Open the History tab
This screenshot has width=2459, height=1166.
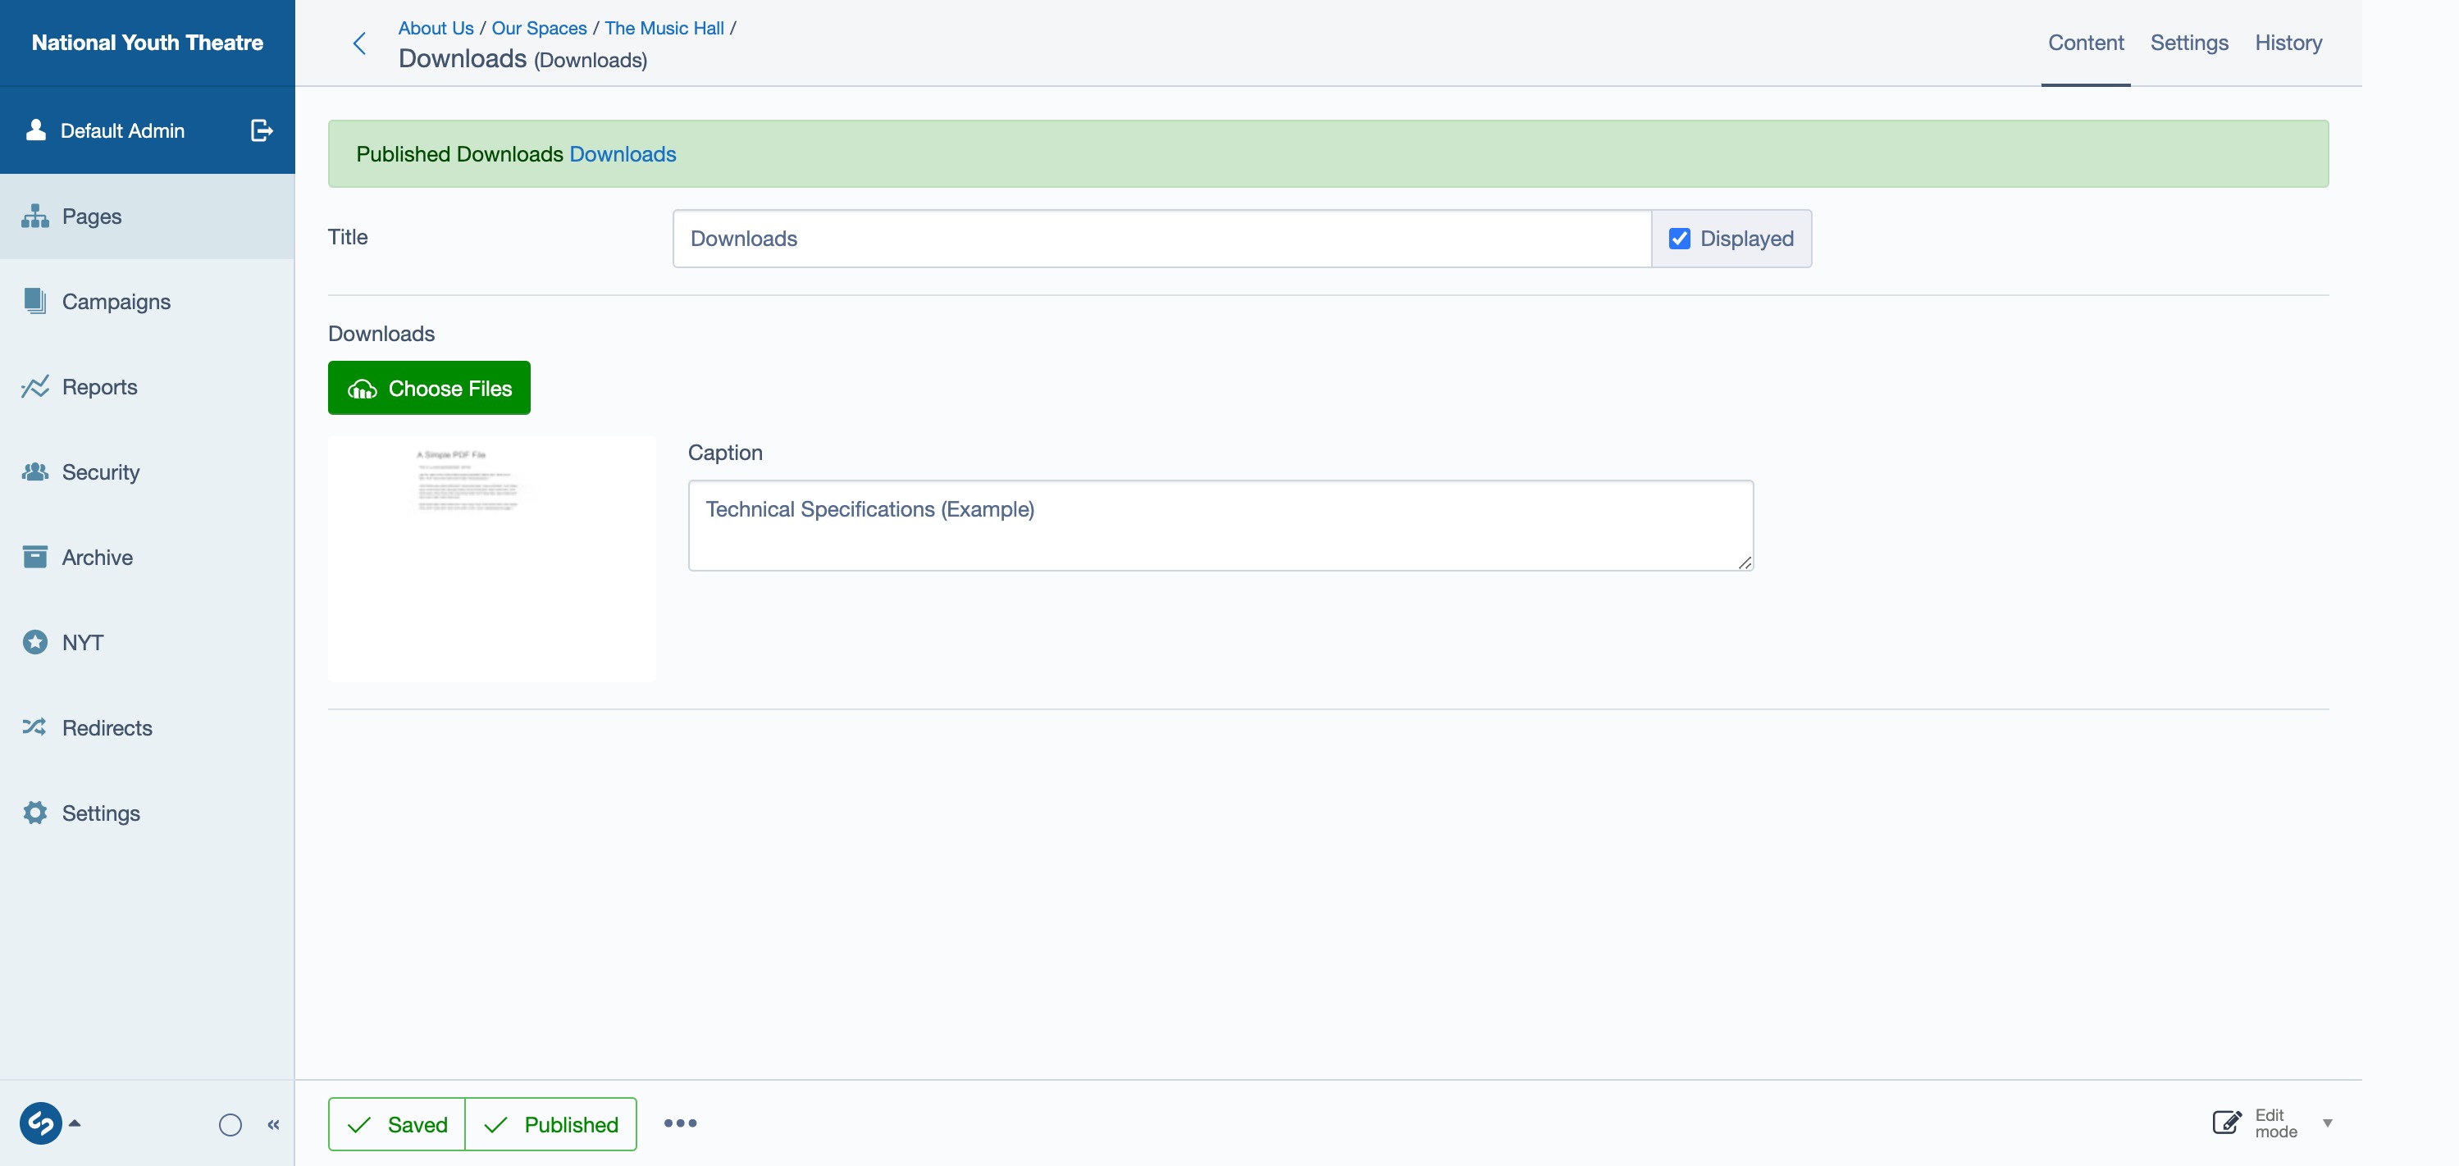pos(2288,43)
